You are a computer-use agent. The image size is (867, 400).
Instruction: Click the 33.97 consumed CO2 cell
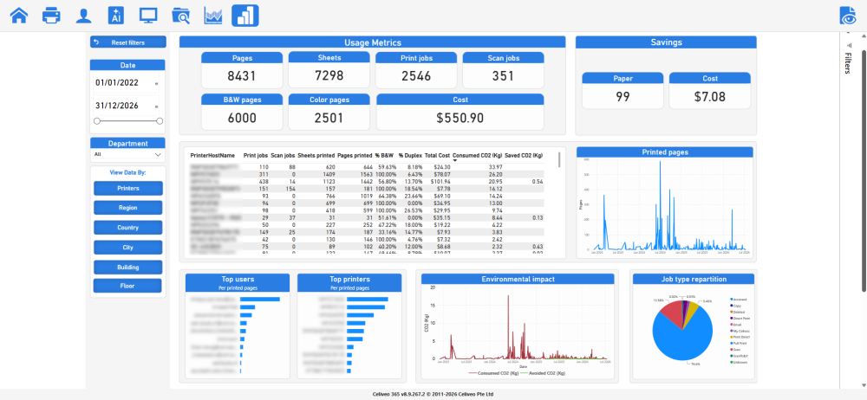tap(495, 167)
